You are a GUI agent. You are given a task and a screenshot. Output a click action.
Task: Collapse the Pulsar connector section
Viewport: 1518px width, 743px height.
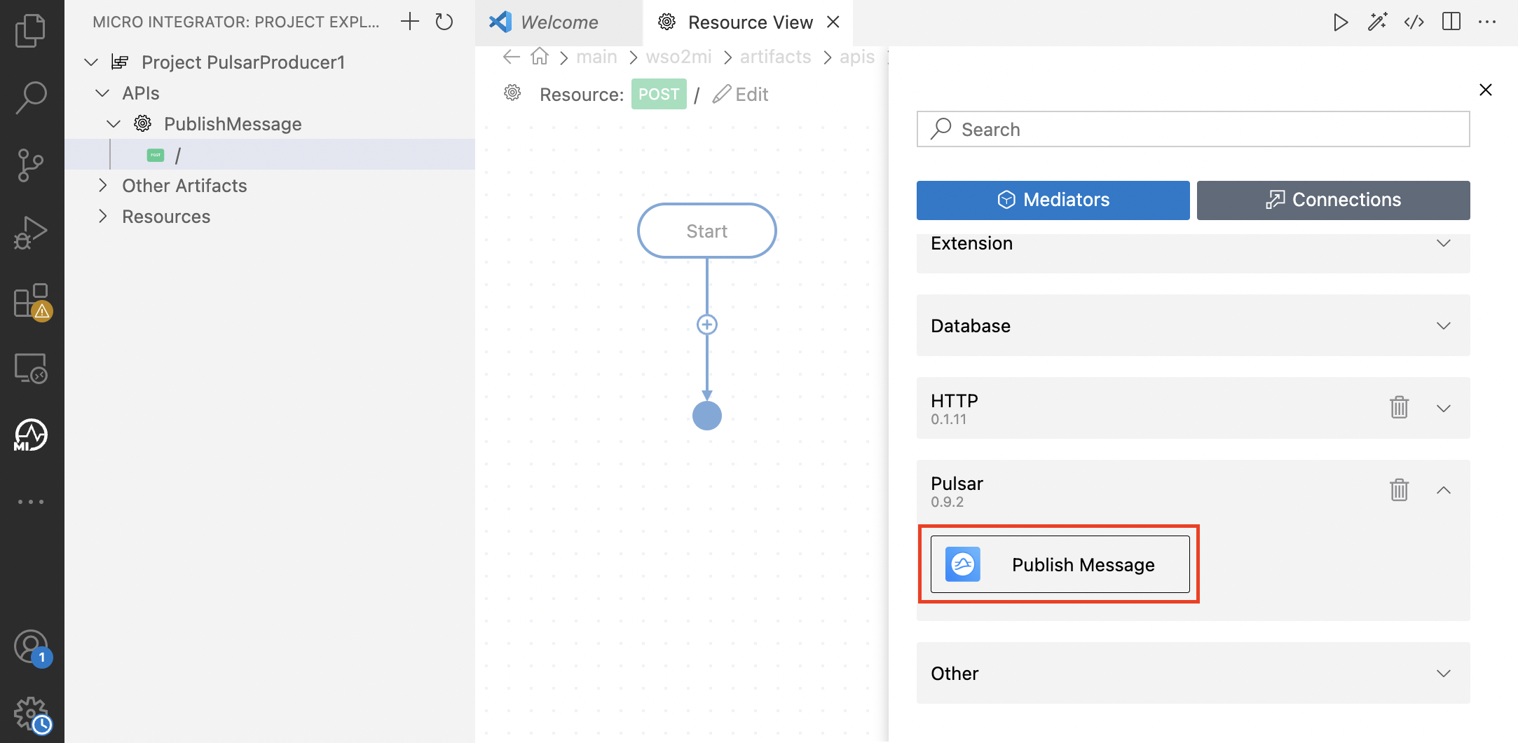point(1444,491)
